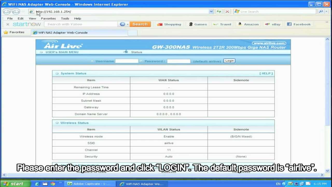Open the Favorites menu
The width and height of the screenshot is (332, 187).
click(48, 18)
